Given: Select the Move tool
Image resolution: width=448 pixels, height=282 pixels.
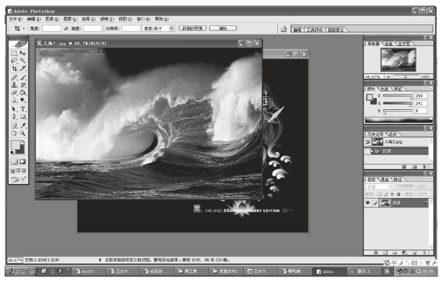Looking at the screenshot, I should 23,53.
